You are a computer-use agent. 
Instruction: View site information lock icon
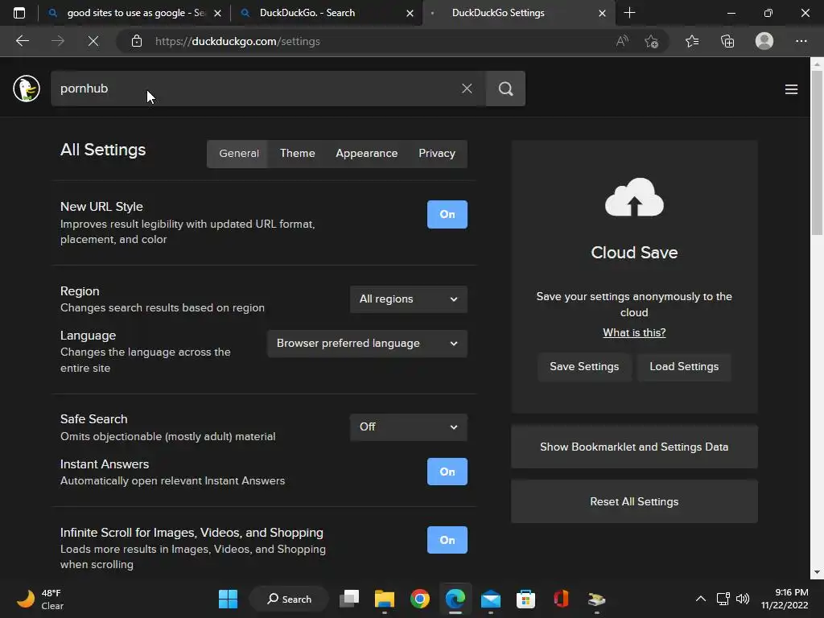[x=137, y=41]
